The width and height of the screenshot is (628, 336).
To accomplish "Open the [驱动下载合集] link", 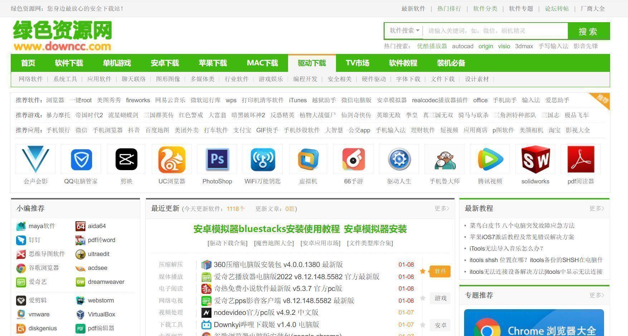I will click(228, 243).
